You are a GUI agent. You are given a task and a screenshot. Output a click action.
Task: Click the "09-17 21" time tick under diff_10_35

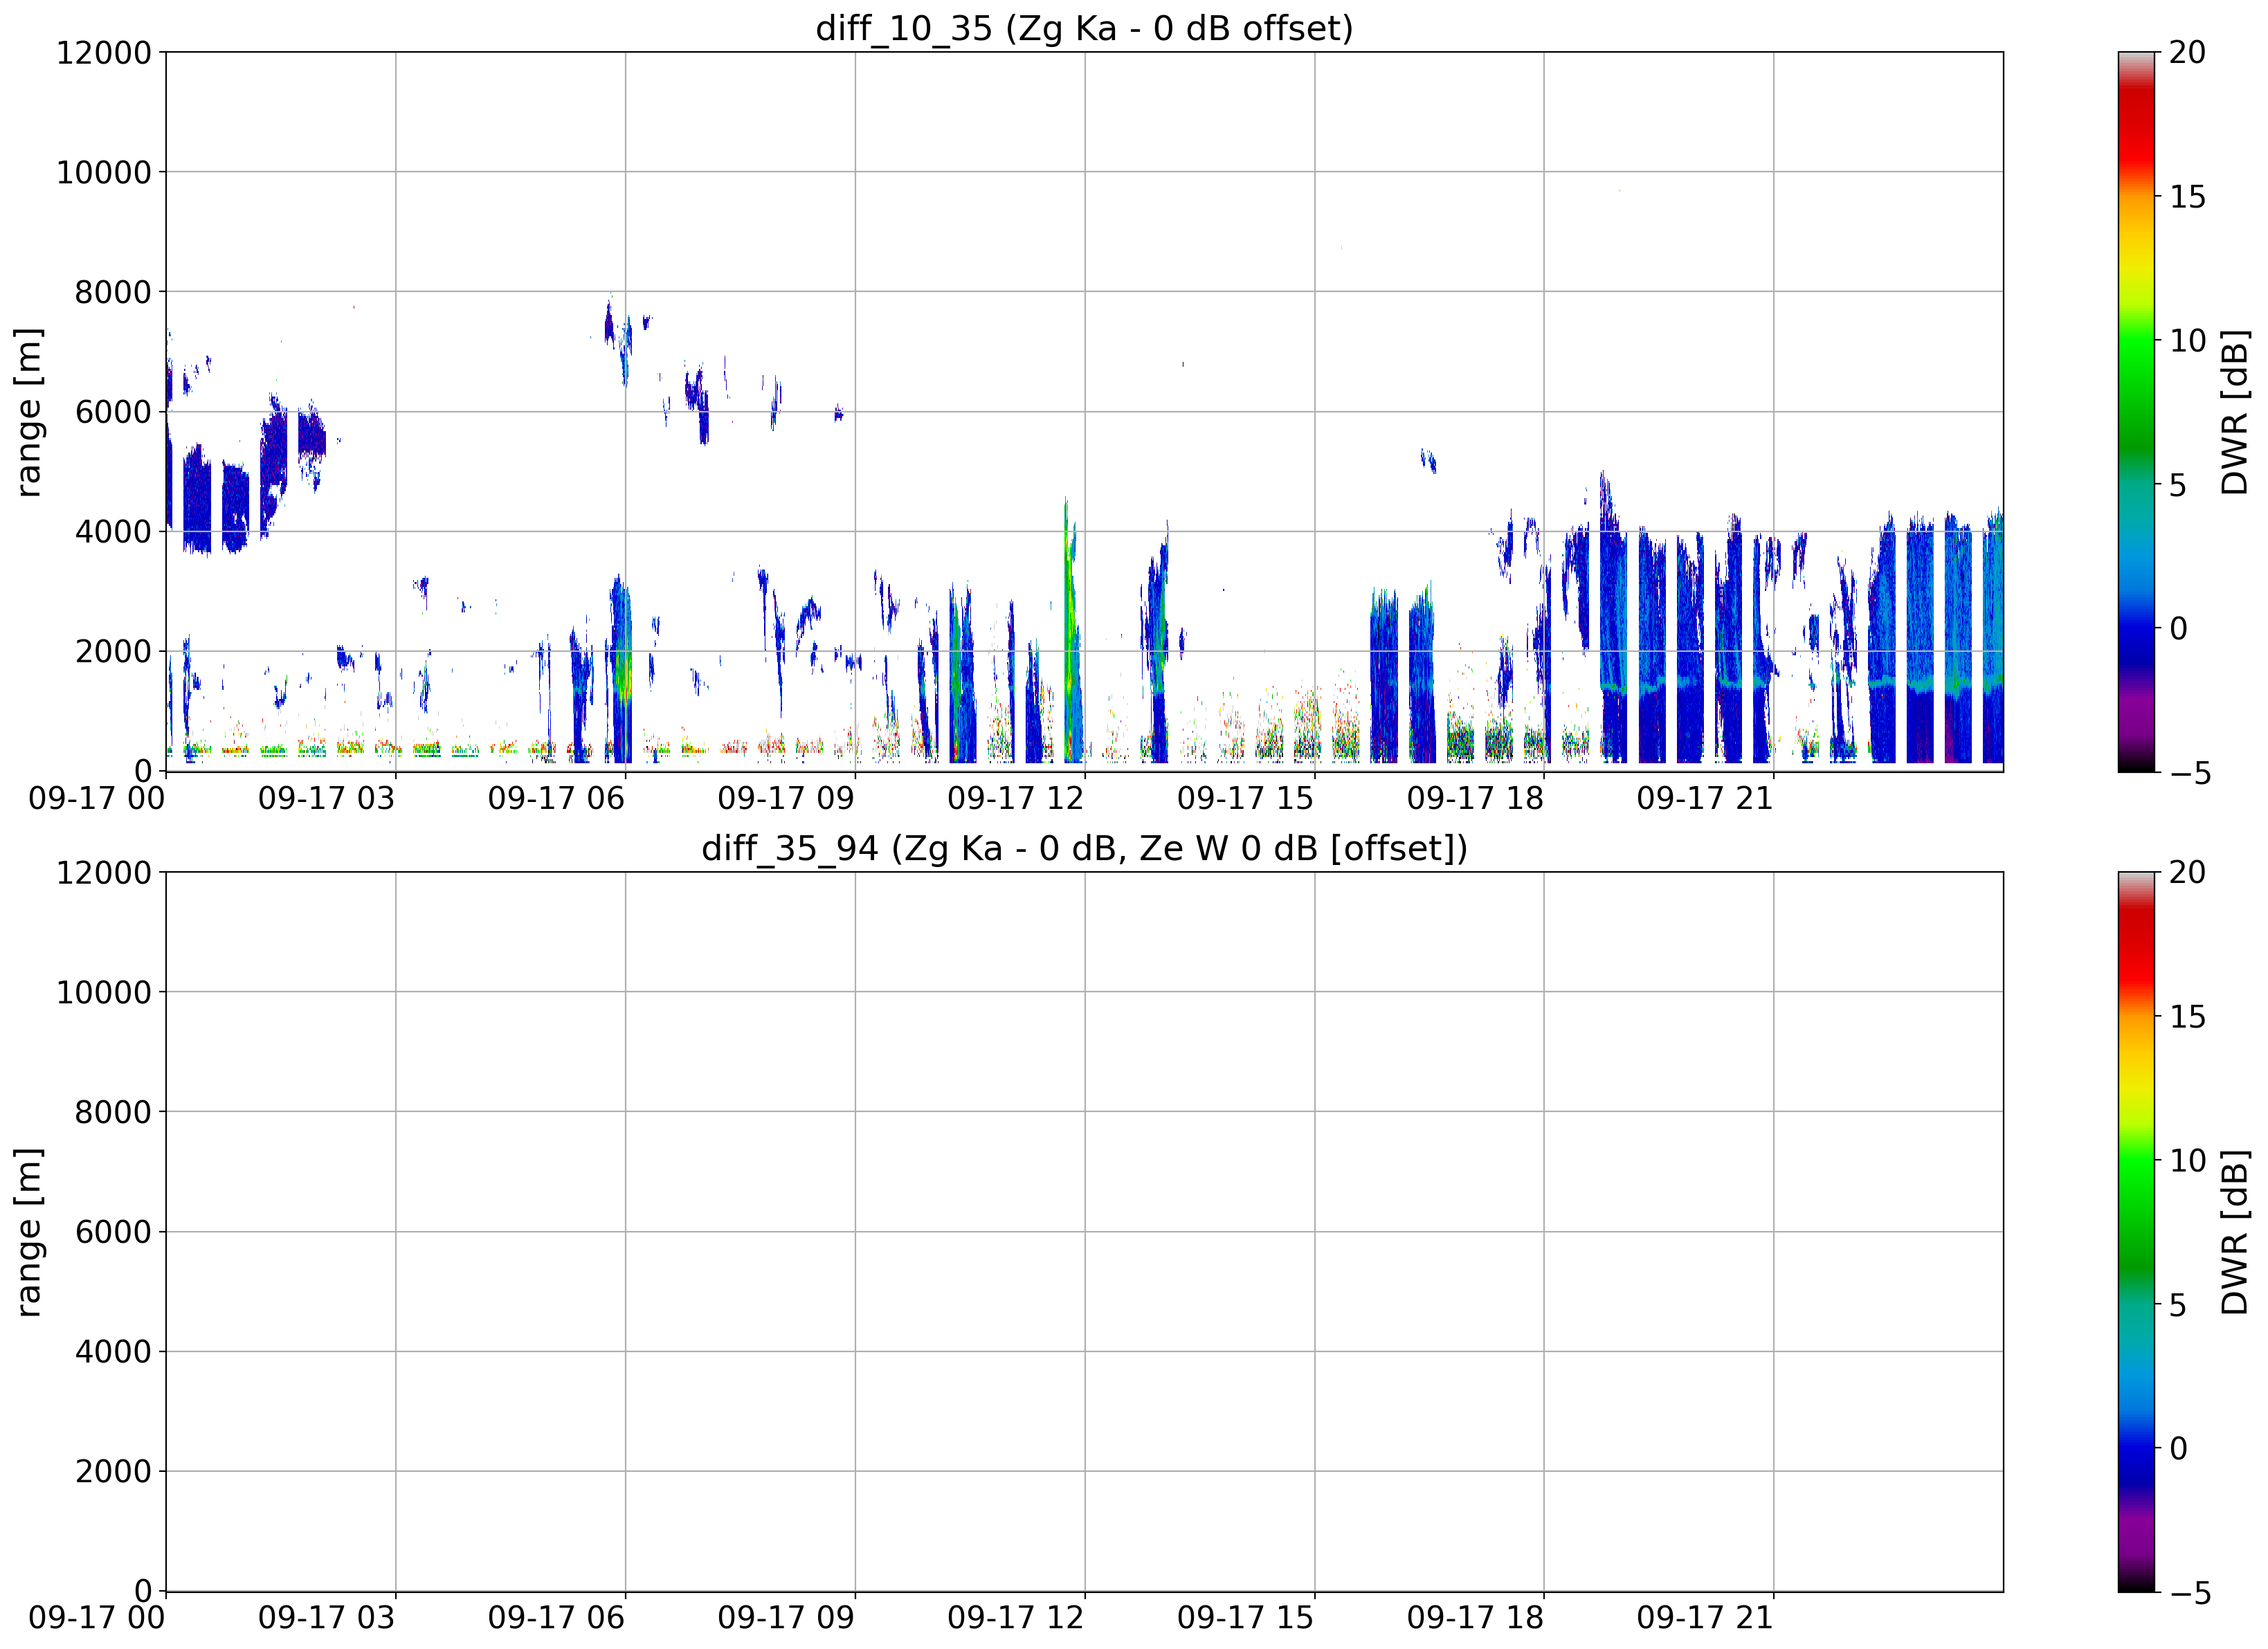tap(1705, 798)
